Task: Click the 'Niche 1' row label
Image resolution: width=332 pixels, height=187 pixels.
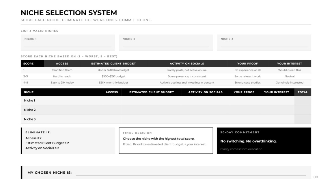Action: (29, 101)
